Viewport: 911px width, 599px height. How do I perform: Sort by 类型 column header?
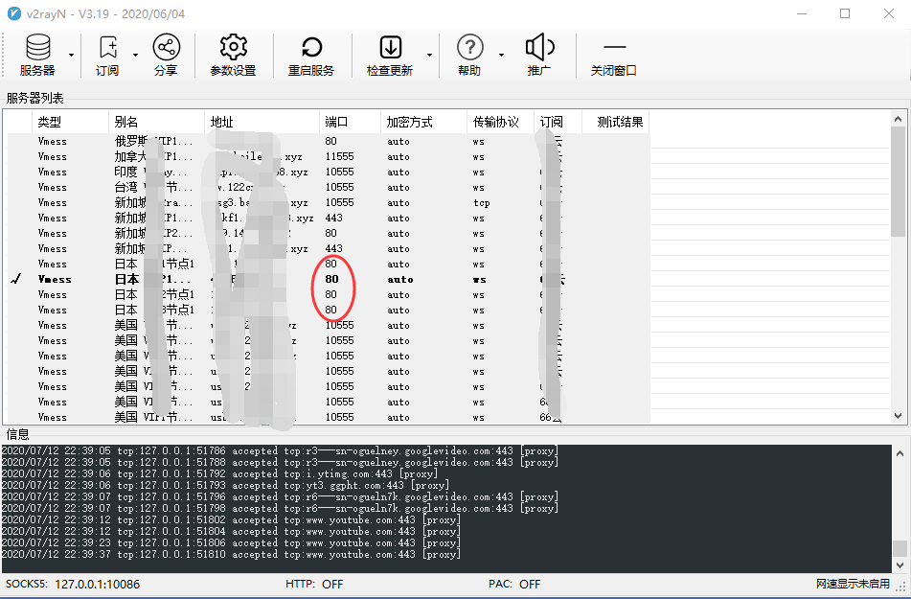pyautogui.click(x=70, y=122)
